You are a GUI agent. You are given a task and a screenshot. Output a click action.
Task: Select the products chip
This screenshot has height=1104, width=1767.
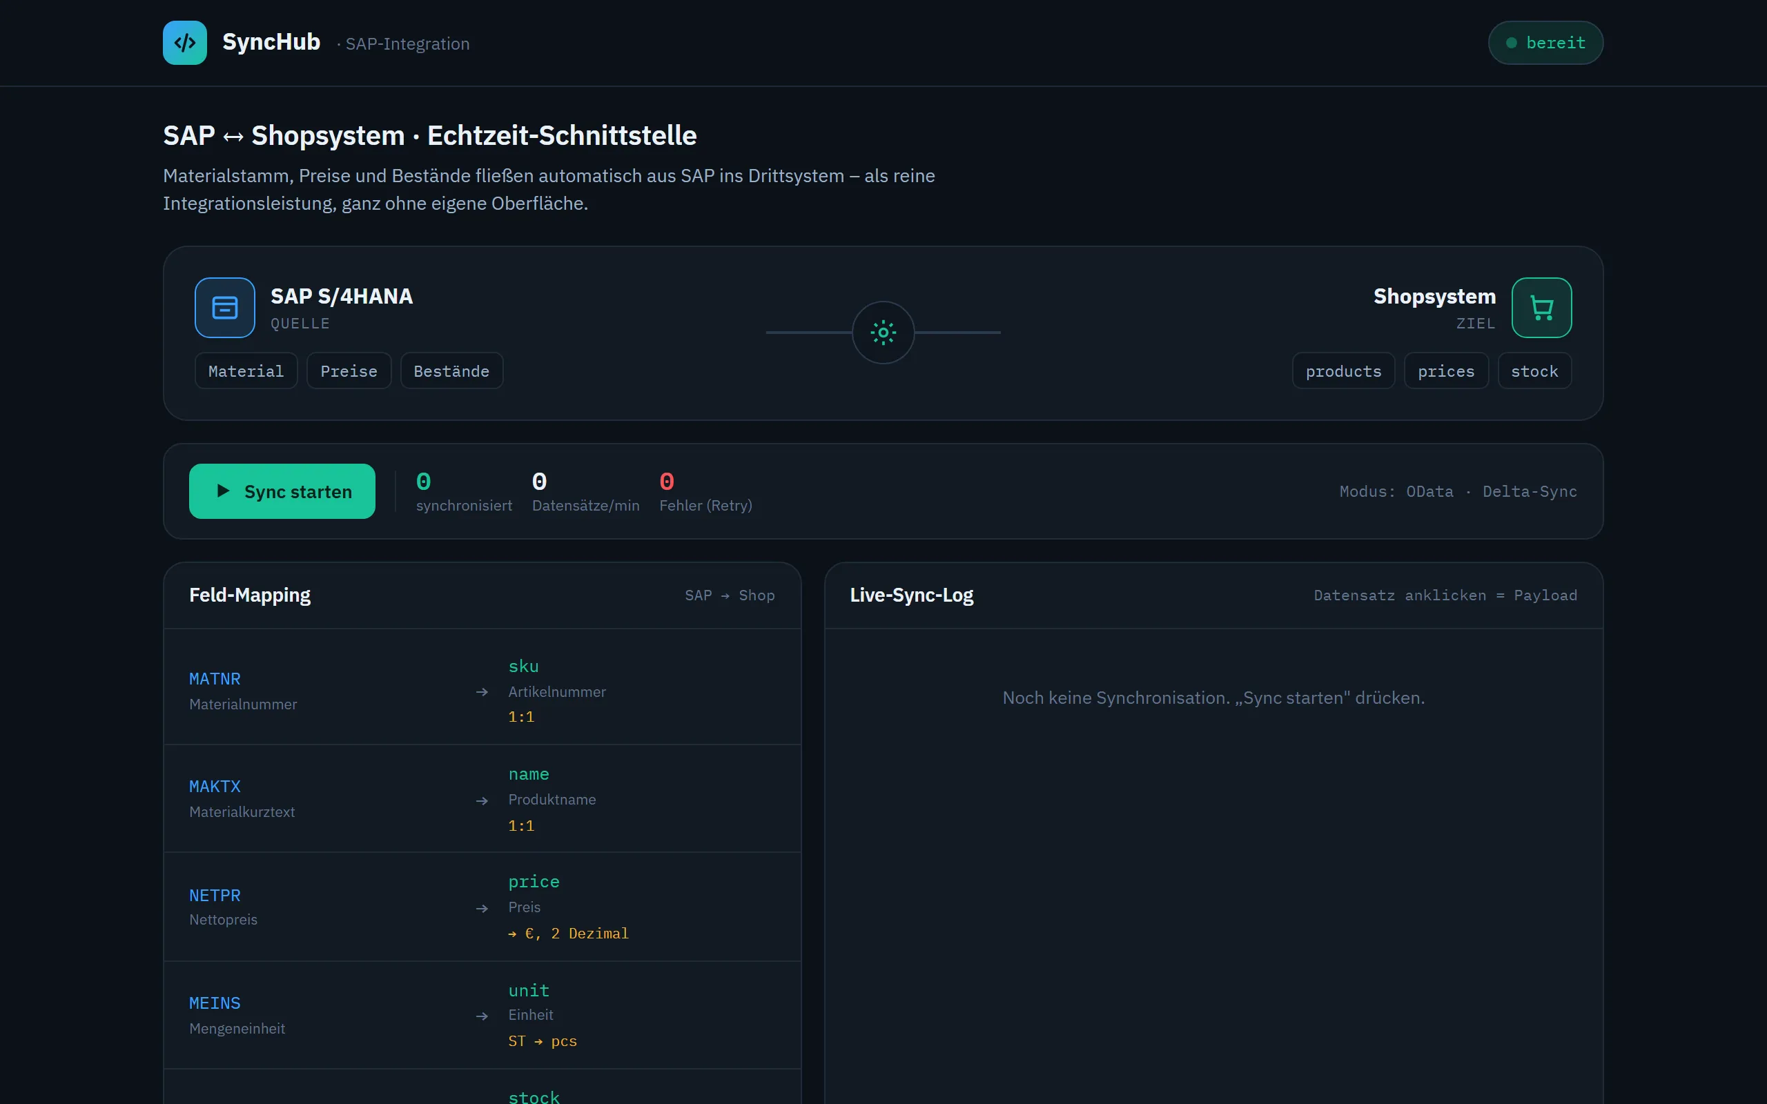click(1343, 371)
